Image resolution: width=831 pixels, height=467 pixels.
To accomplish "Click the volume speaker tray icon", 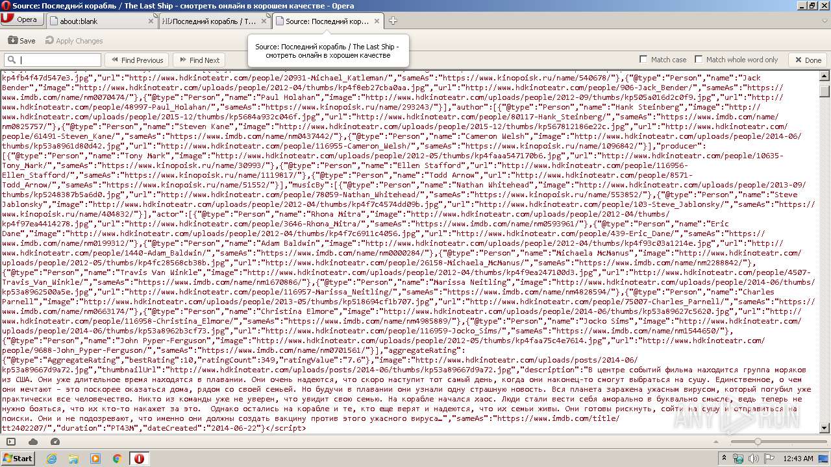I will coord(754,459).
